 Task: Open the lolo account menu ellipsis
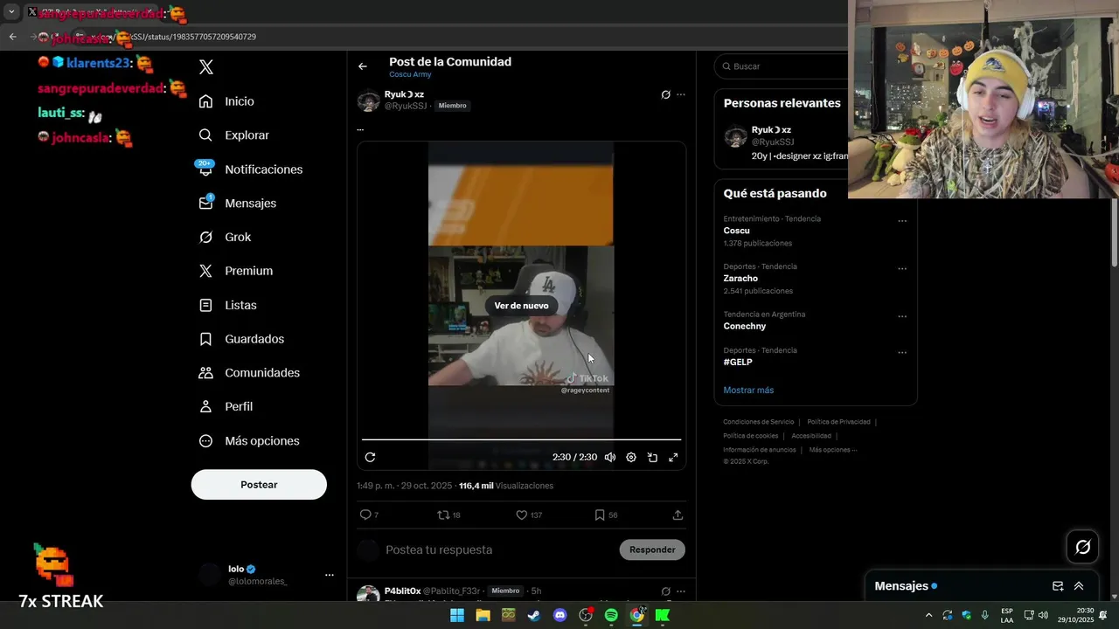[330, 575]
